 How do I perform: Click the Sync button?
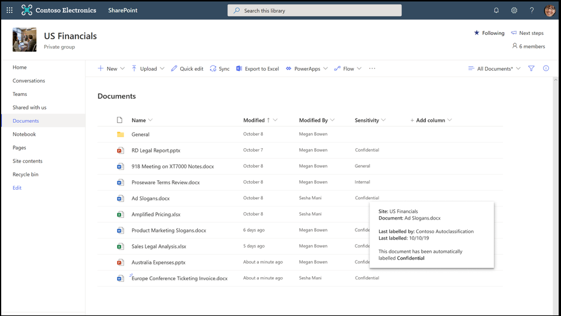220,68
